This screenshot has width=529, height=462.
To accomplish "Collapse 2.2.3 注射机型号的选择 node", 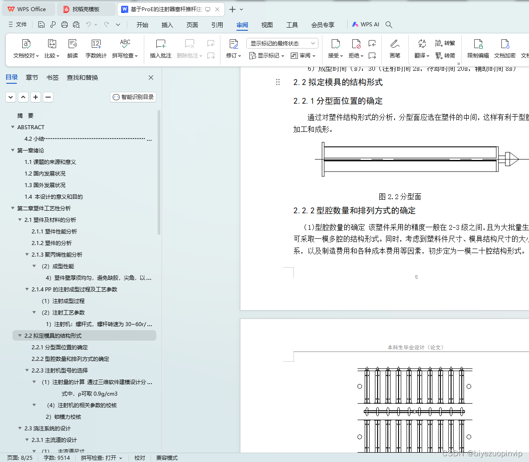I will pyautogui.click(x=27, y=370).
